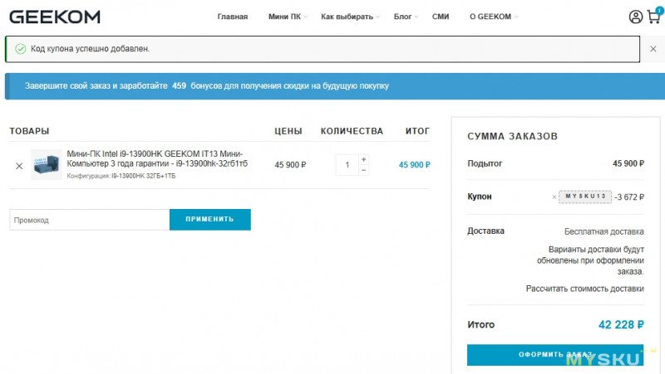Go to Главная menu item

[x=233, y=17]
